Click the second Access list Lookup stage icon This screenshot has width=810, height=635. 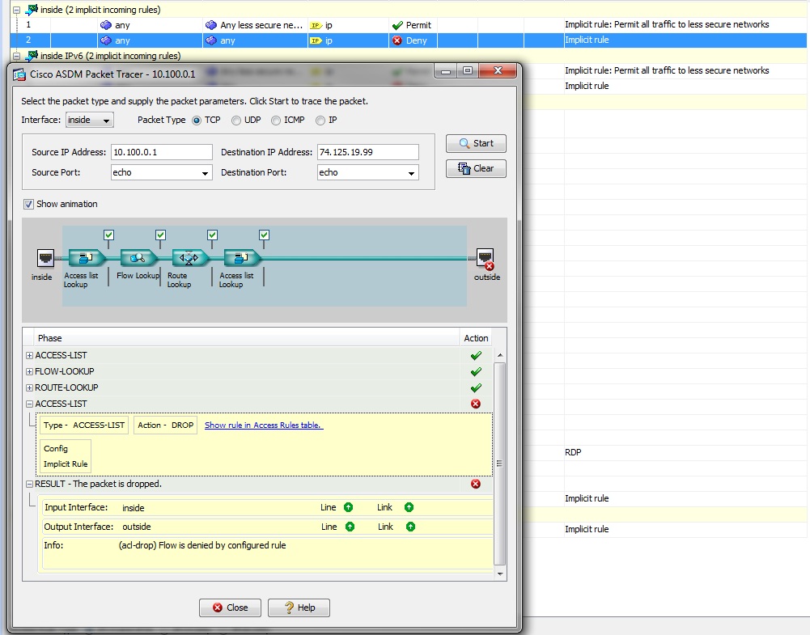(242, 257)
